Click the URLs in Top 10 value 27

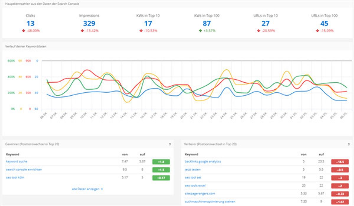(x=265, y=23)
